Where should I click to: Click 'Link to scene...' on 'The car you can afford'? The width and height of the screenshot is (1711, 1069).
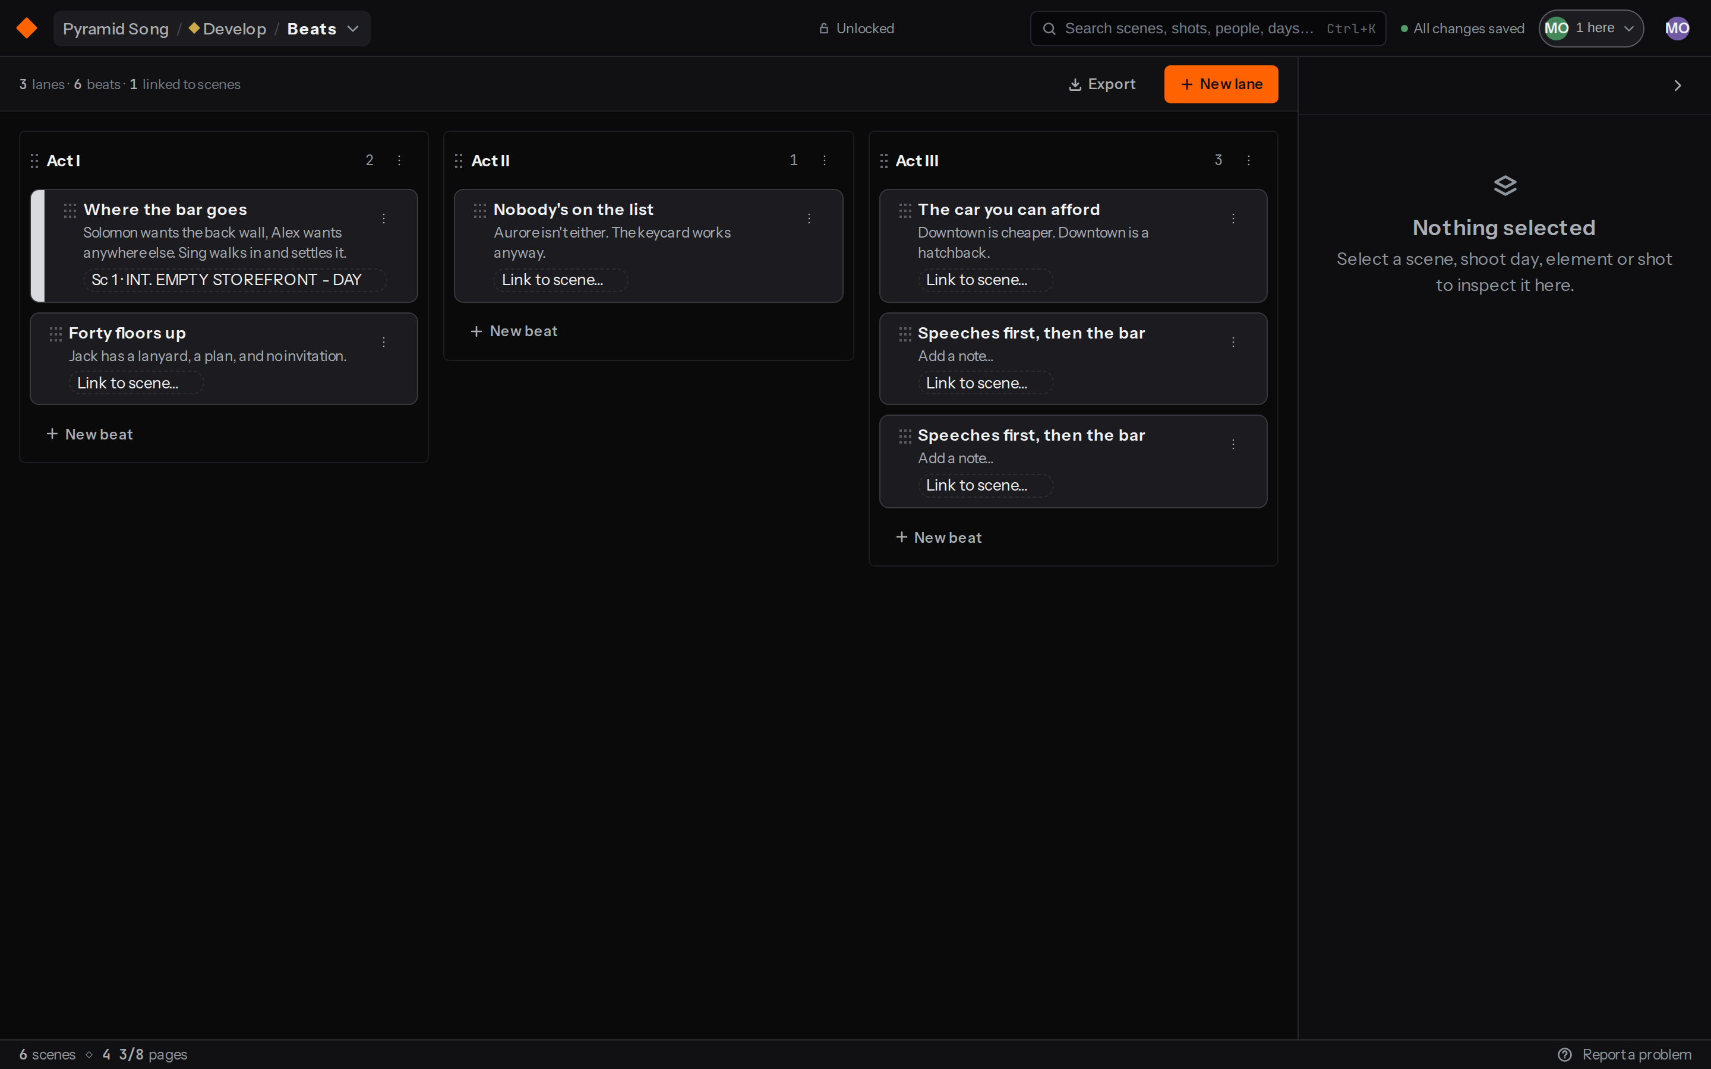(x=985, y=280)
